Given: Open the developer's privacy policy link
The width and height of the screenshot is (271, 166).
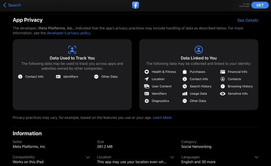Looking at the screenshot, I should (x=69, y=33).
